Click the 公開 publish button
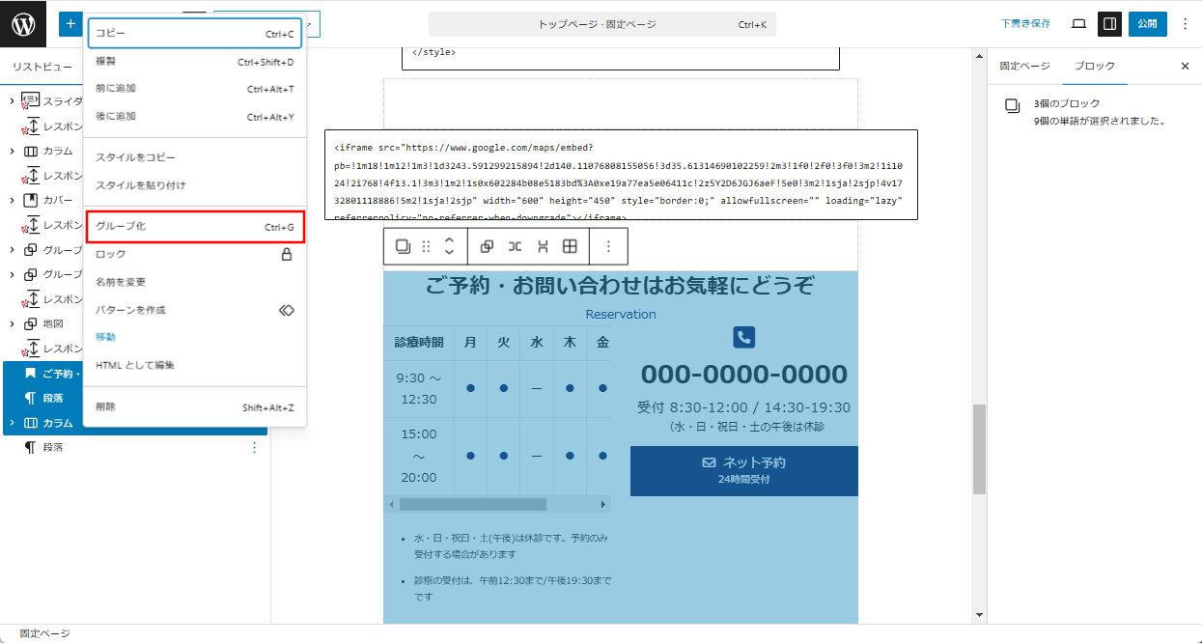The width and height of the screenshot is (1202, 643). coord(1147,24)
